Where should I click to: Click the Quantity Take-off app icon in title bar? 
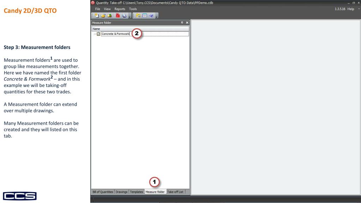click(x=93, y=3)
